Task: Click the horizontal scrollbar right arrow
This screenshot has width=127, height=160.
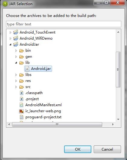Action: coord(113,124)
